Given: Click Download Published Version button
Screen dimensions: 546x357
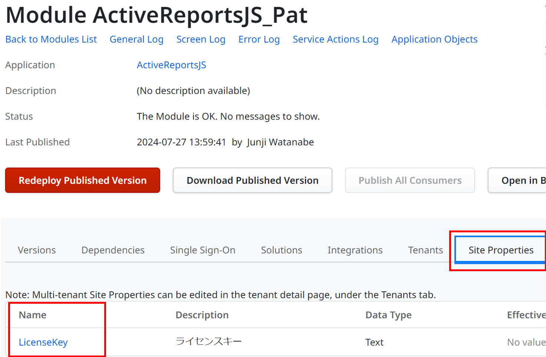Looking at the screenshot, I should click(253, 180).
